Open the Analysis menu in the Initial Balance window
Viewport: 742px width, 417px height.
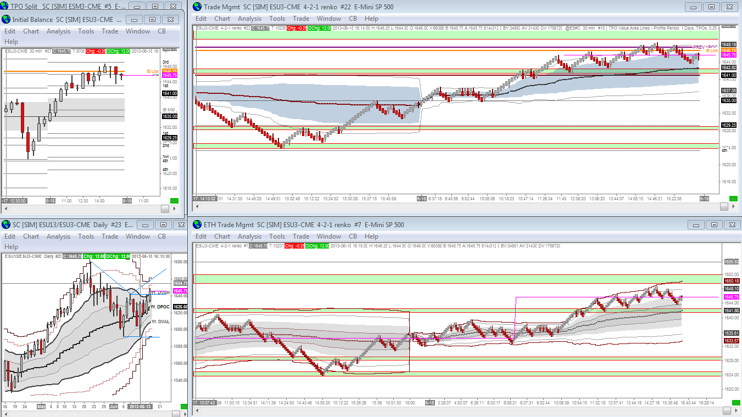[x=58, y=31]
